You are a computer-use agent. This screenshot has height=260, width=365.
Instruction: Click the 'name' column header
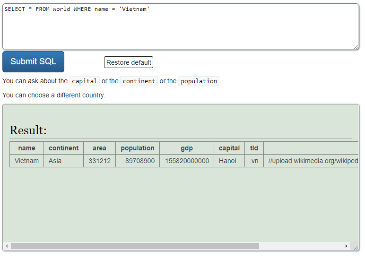[x=26, y=148]
